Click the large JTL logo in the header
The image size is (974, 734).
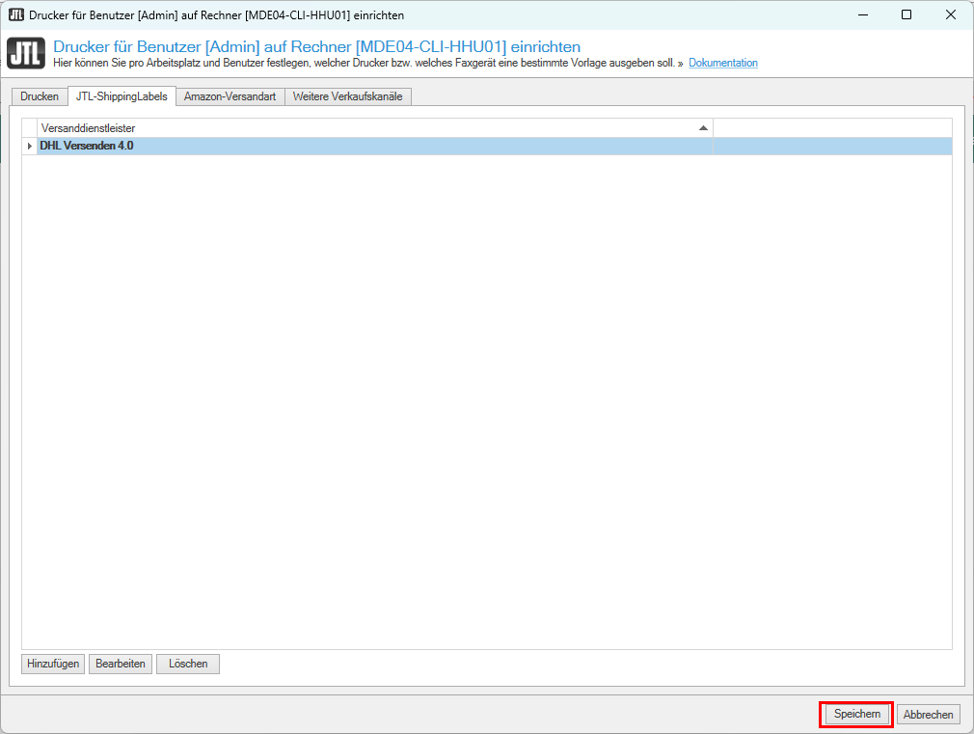pyautogui.click(x=26, y=54)
